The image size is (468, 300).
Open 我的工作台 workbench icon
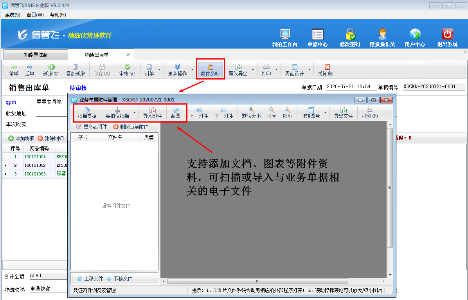pyautogui.click(x=285, y=38)
